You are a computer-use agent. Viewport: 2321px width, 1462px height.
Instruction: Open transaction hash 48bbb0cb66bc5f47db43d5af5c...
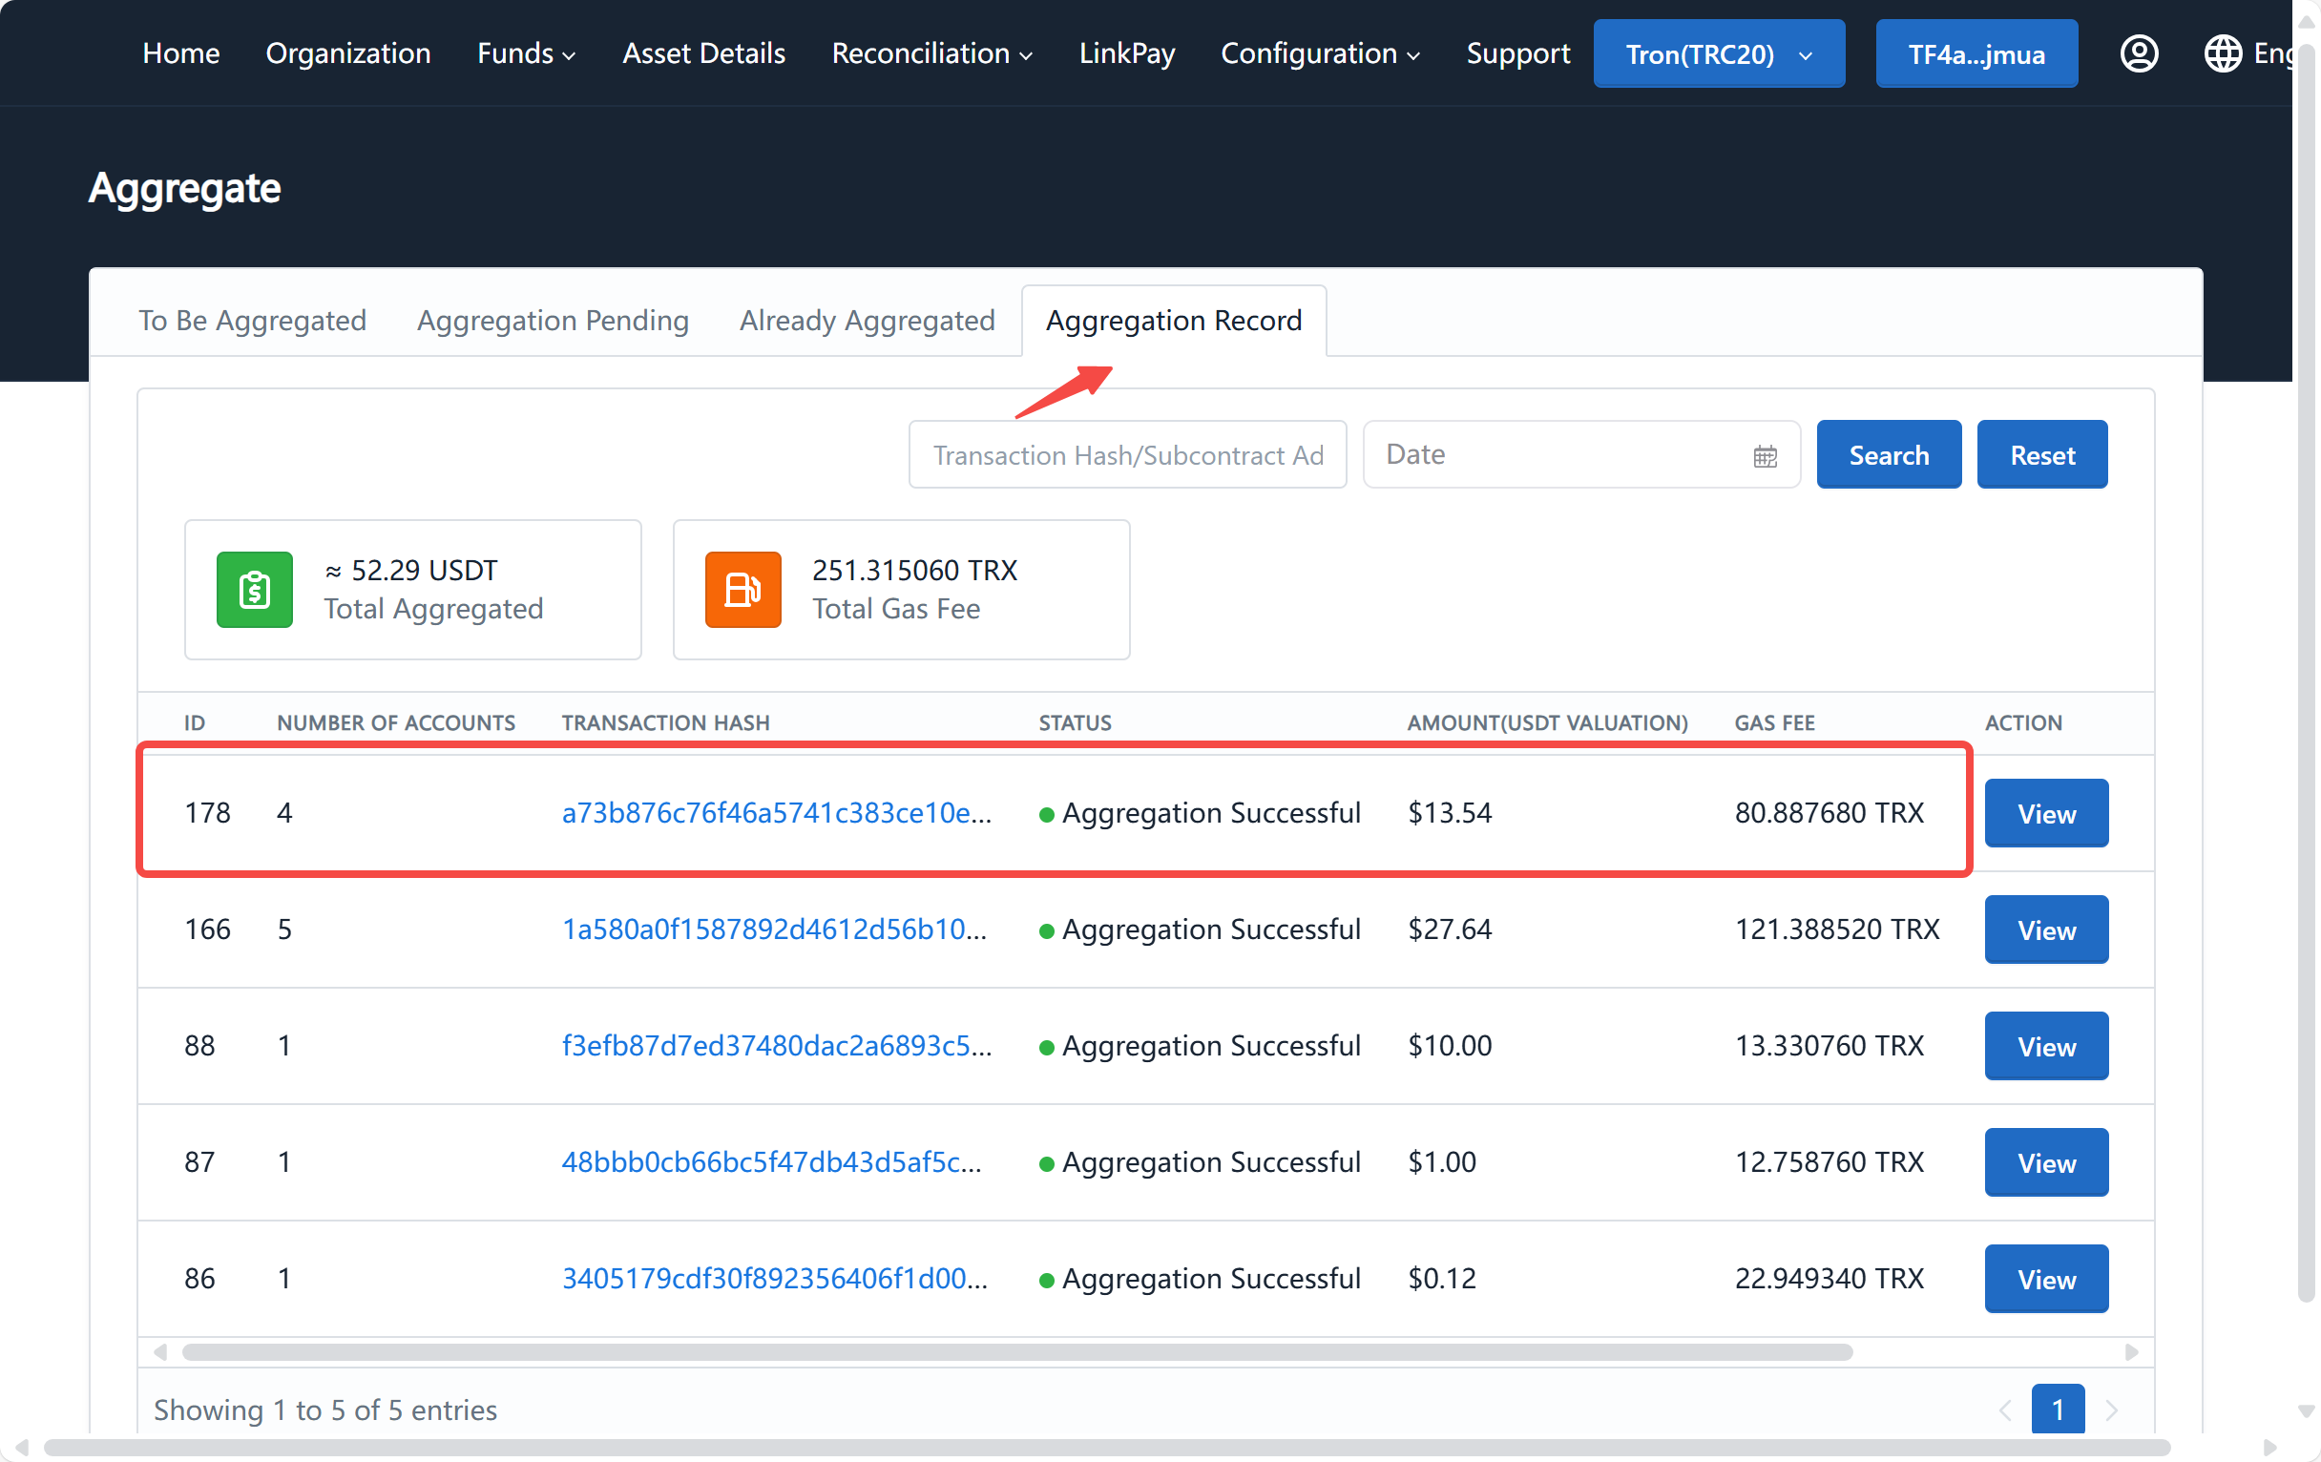tap(771, 1162)
